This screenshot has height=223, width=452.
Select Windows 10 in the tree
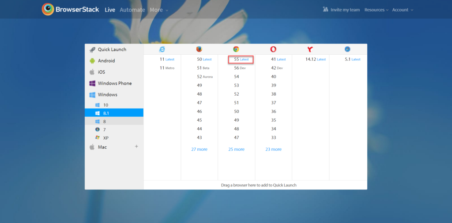coord(114,105)
